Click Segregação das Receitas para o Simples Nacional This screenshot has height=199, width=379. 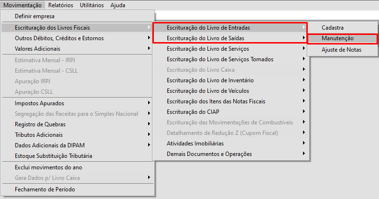pos(78,114)
